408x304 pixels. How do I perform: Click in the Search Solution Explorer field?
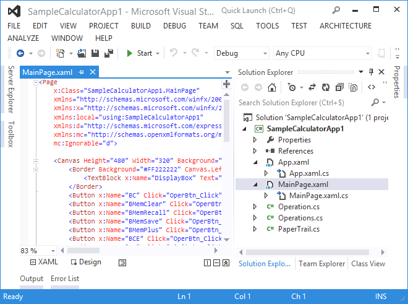304,103
